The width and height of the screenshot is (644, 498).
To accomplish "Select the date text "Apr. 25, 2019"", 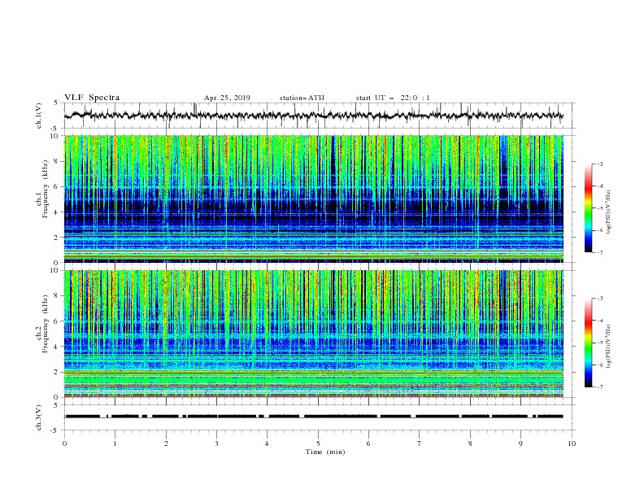I will [x=227, y=98].
